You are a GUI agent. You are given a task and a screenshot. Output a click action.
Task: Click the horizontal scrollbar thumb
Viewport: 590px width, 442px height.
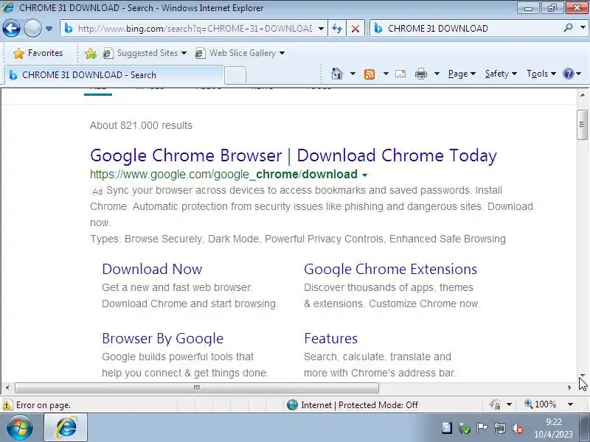(x=197, y=387)
